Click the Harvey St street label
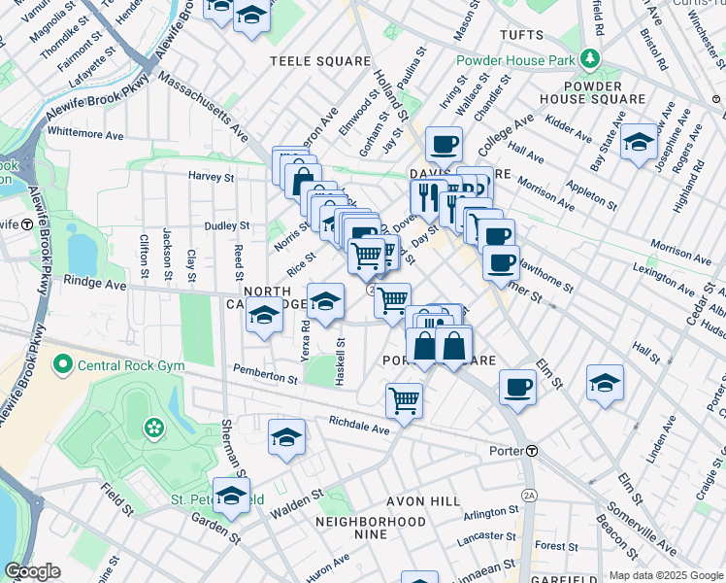Viewport: 726px width, 583px height. coord(212,177)
